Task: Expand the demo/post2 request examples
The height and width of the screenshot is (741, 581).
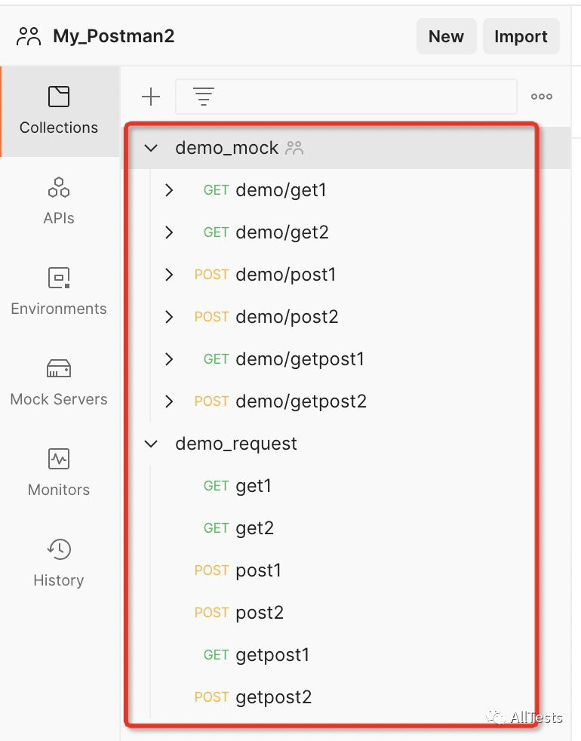Action: click(x=169, y=317)
